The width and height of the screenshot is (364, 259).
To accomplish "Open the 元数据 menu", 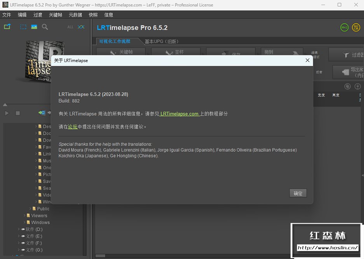I will [75, 15].
